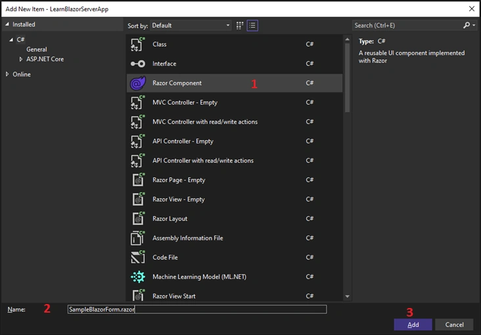
Task: Click the Class template icon
Action: coord(138,44)
